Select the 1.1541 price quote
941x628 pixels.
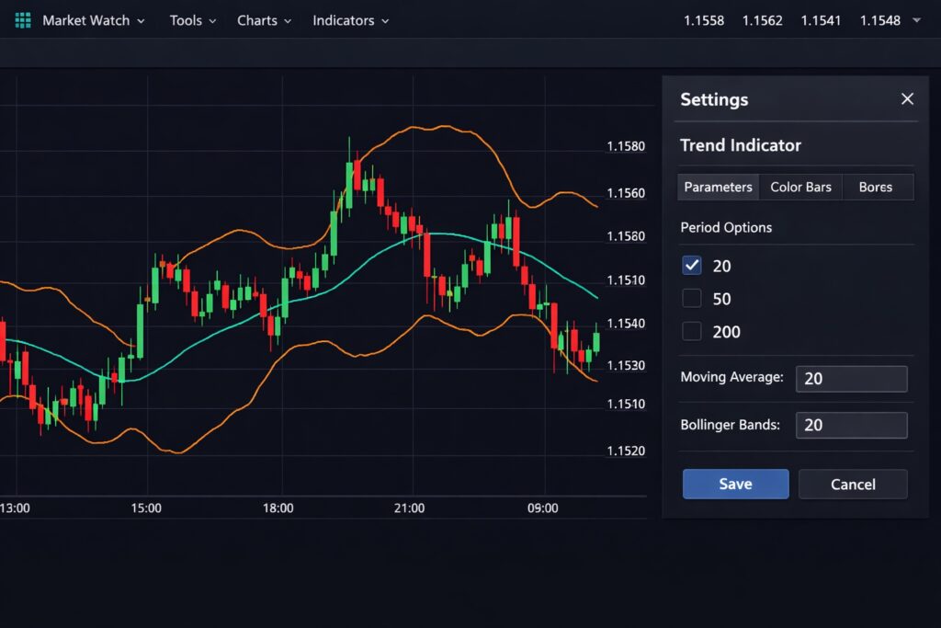point(821,19)
